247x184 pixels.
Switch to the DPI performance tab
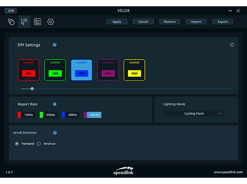[x=24, y=22]
